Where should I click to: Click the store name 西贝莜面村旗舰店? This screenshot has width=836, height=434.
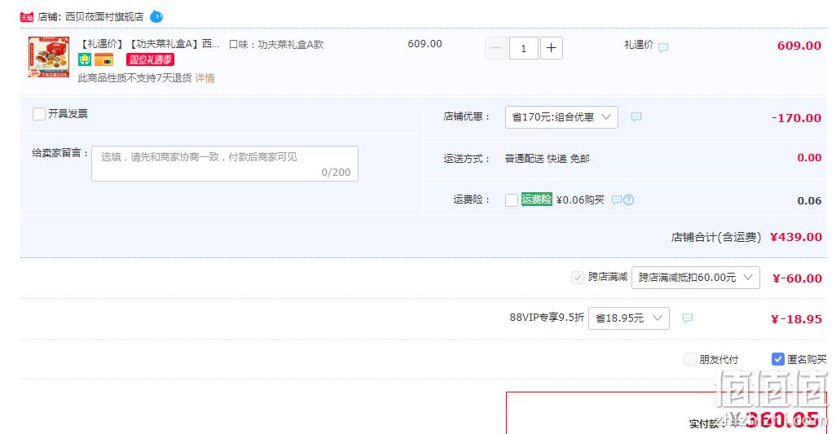pyautogui.click(x=104, y=17)
